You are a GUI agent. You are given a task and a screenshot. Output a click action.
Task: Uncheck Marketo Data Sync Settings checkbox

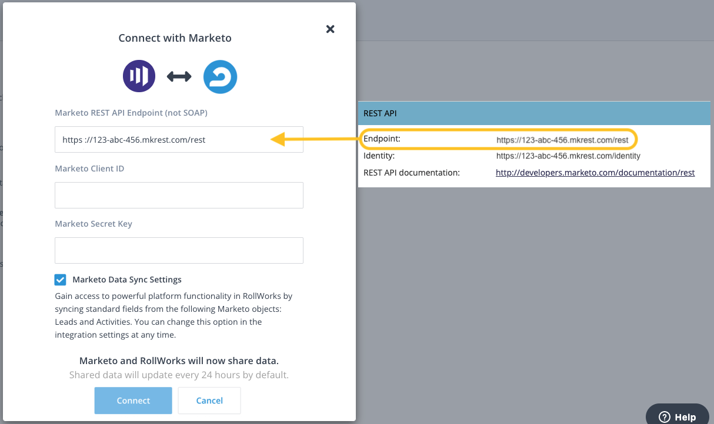point(60,280)
